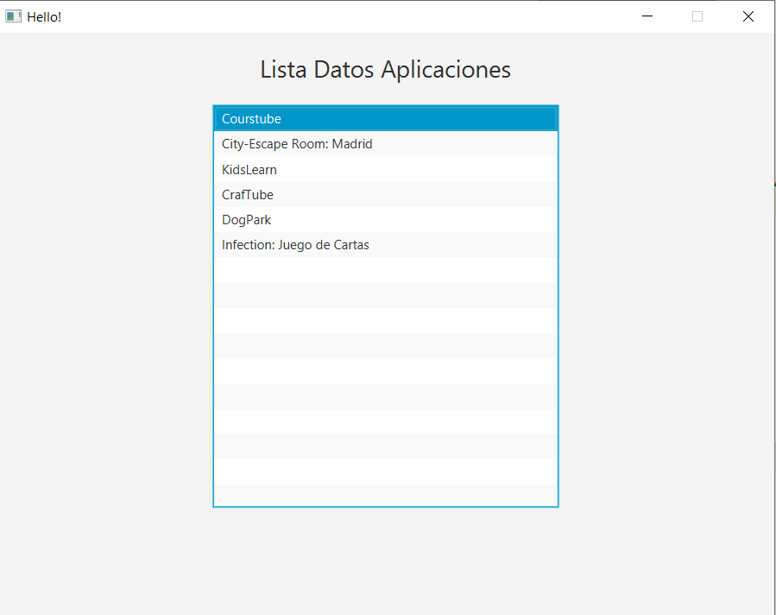Viewport: 776px width, 615px height.
Task: Click an empty row in the list middle
Action: point(385,371)
